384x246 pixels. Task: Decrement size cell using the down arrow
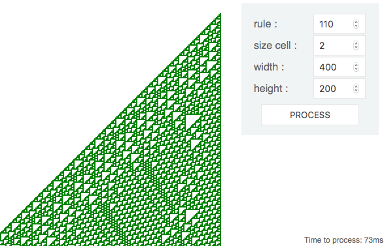[x=356, y=48]
